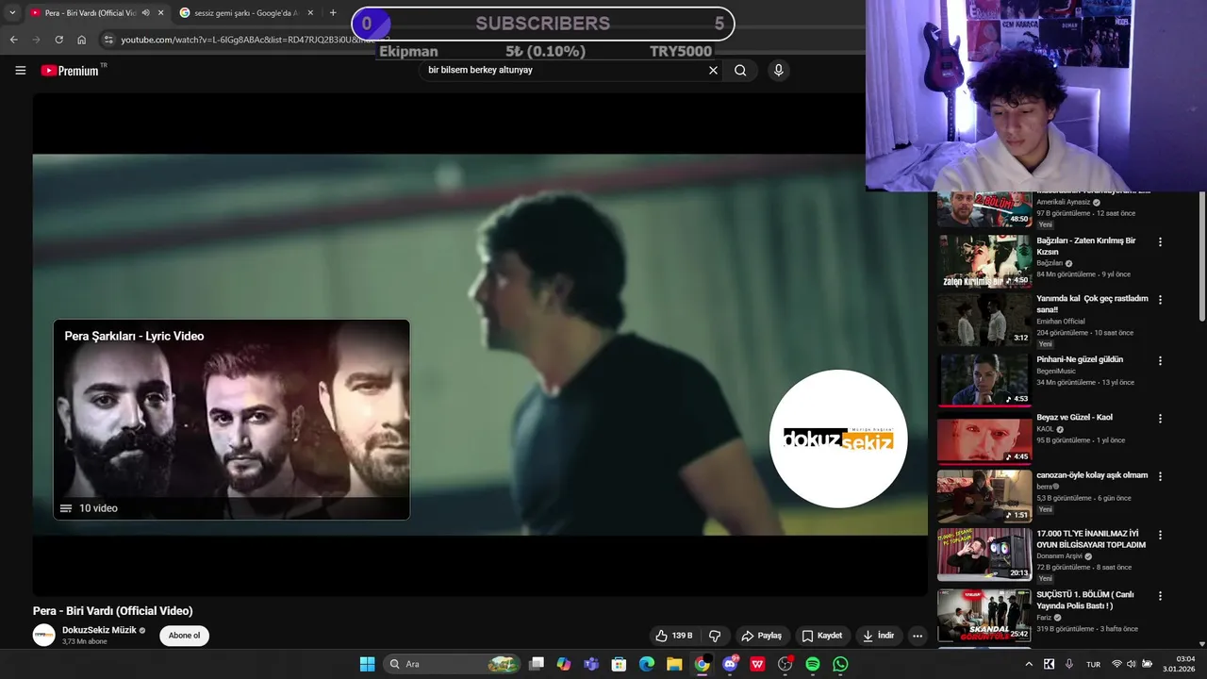Viewport: 1207px width, 679px height.
Task: Like the video with thumbs-up 139 B
Action: (674, 636)
